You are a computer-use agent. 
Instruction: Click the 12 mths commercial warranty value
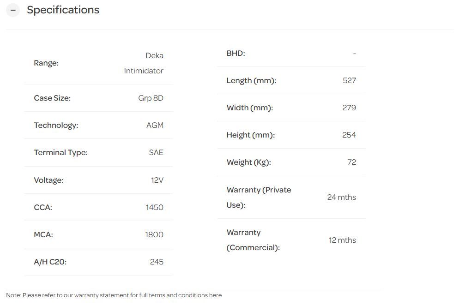point(342,240)
